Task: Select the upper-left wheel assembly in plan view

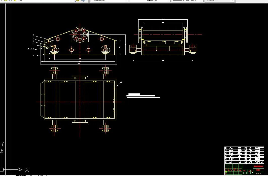Action: 54,71
